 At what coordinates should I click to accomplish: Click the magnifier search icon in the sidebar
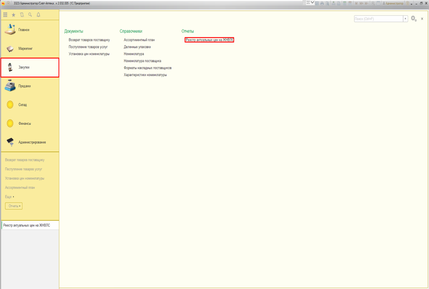[30, 15]
